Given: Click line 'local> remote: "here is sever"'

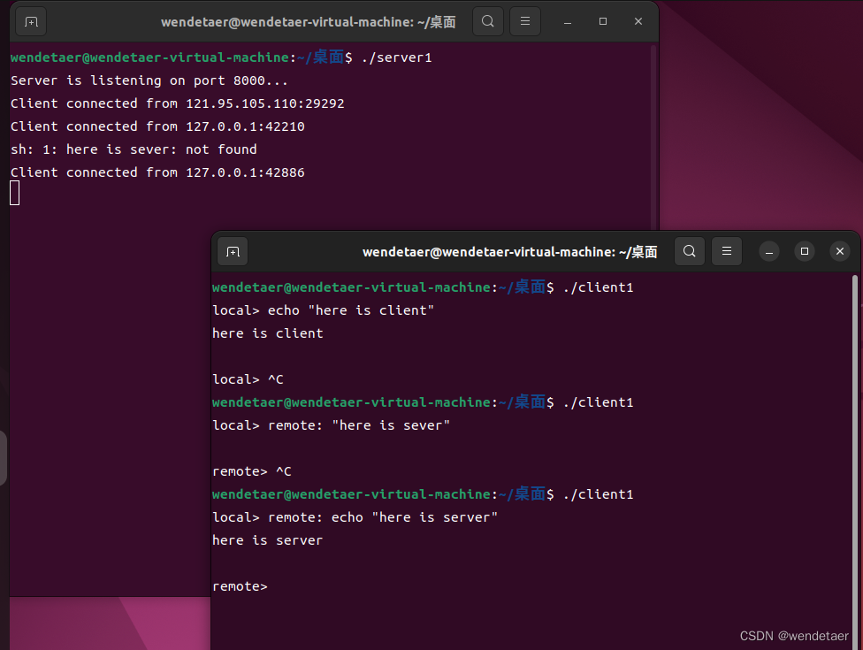Looking at the screenshot, I should click(x=331, y=425).
